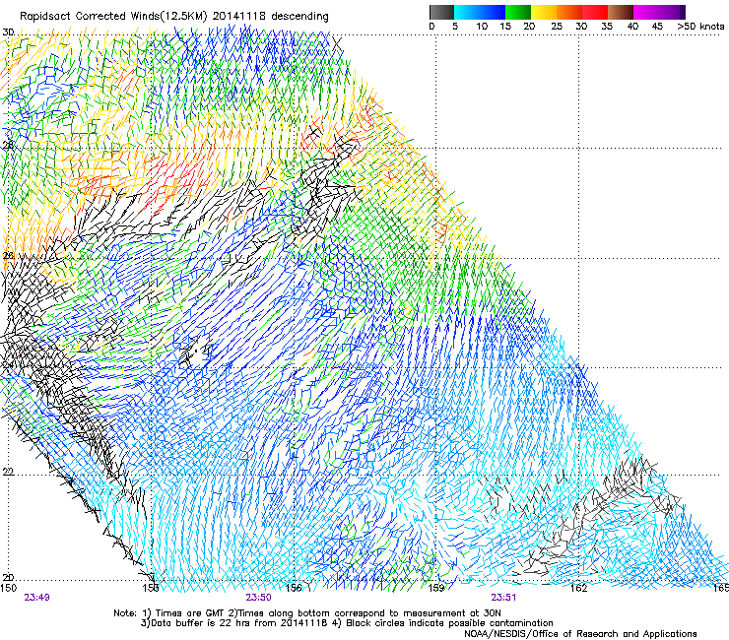The image size is (729, 640).
Task: Click the "23:51" pass time label
Action: point(503,598)
